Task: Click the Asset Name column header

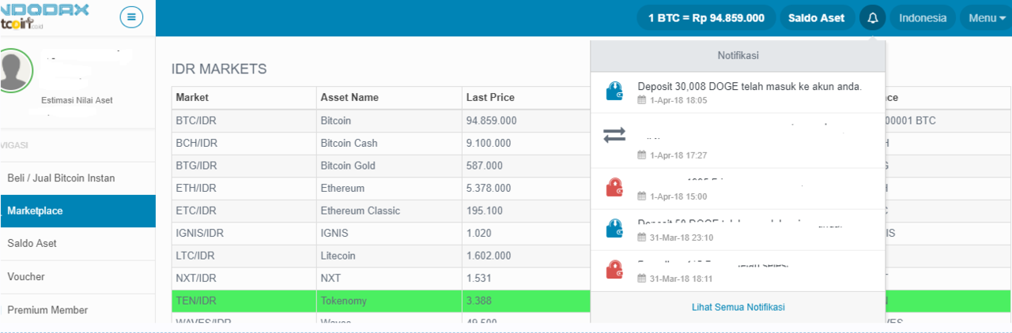Action: [x=389, y=98]
